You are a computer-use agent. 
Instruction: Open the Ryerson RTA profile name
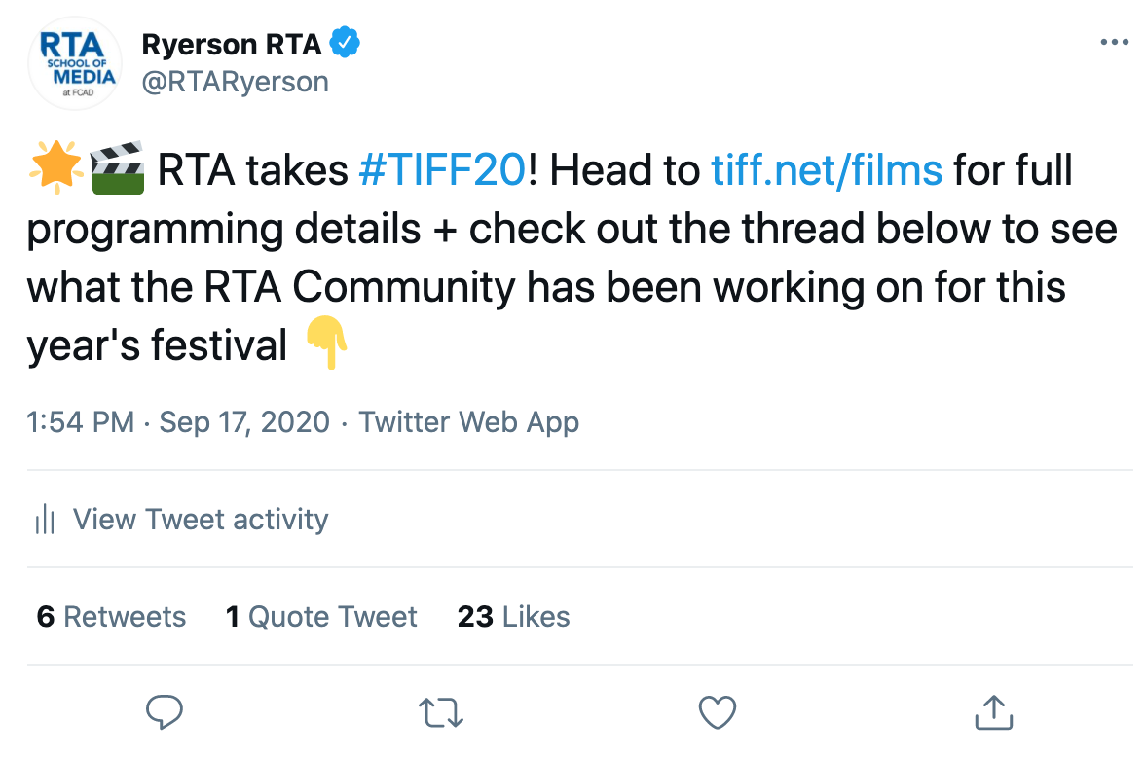point(231,44)
